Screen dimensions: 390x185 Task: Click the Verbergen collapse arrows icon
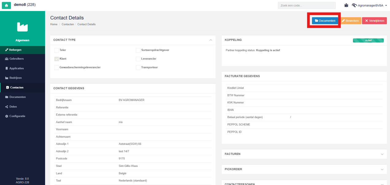6,50
